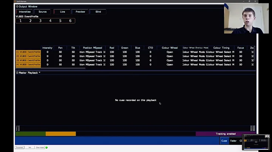Viewport: 272px width, 152px height.
Task: Click the VL800 EventProfile group label
Action: [27, 17]
